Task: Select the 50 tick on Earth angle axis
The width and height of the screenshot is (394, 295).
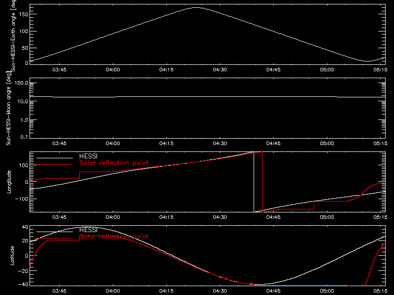Action: tap(25, 48)
